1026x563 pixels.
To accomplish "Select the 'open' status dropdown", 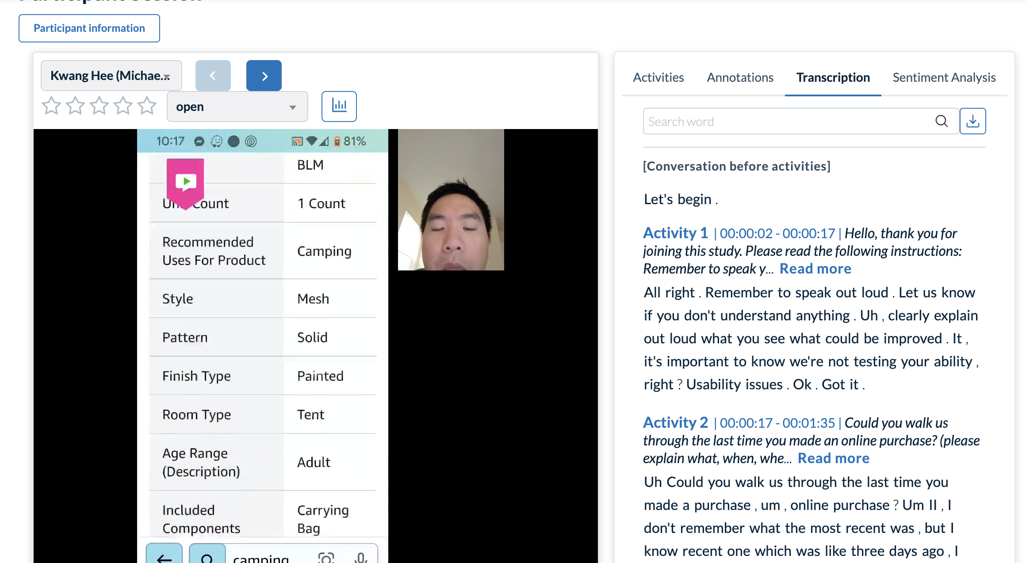I will point(236,106).
